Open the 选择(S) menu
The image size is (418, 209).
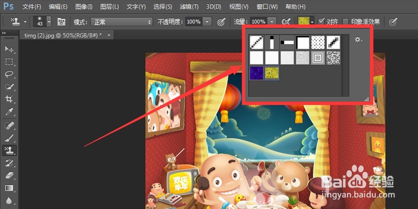click(x=162, y=7)
